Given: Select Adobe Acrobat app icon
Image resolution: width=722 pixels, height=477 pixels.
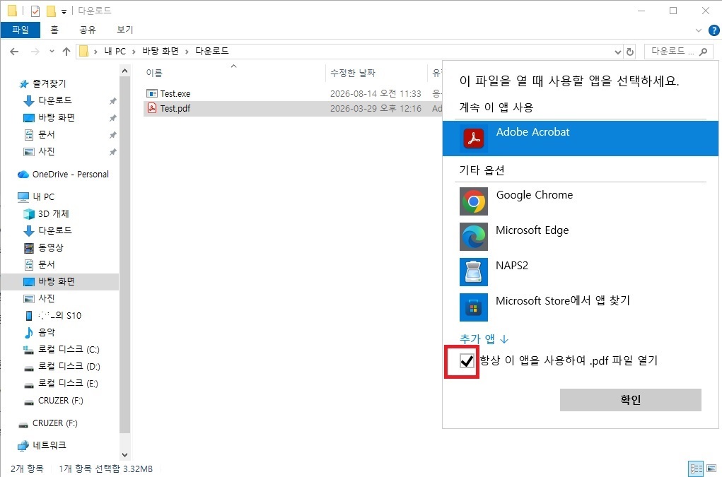Looking at the screenshot, I should (x=474, y=139).
